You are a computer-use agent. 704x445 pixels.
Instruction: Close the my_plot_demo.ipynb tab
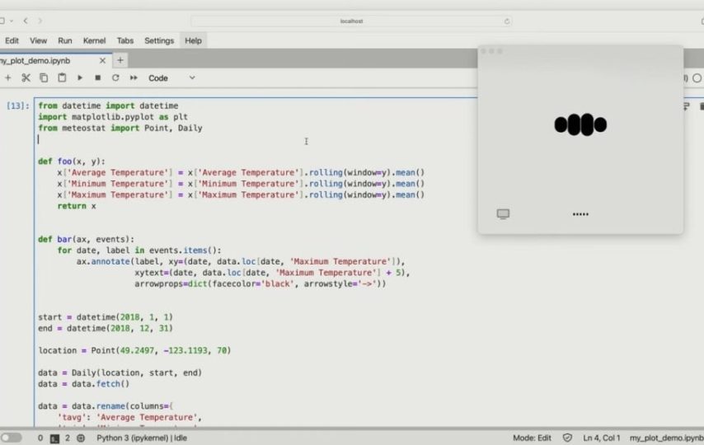point(103,60)
